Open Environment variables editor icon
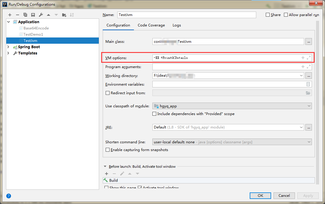 click(308, 84)
